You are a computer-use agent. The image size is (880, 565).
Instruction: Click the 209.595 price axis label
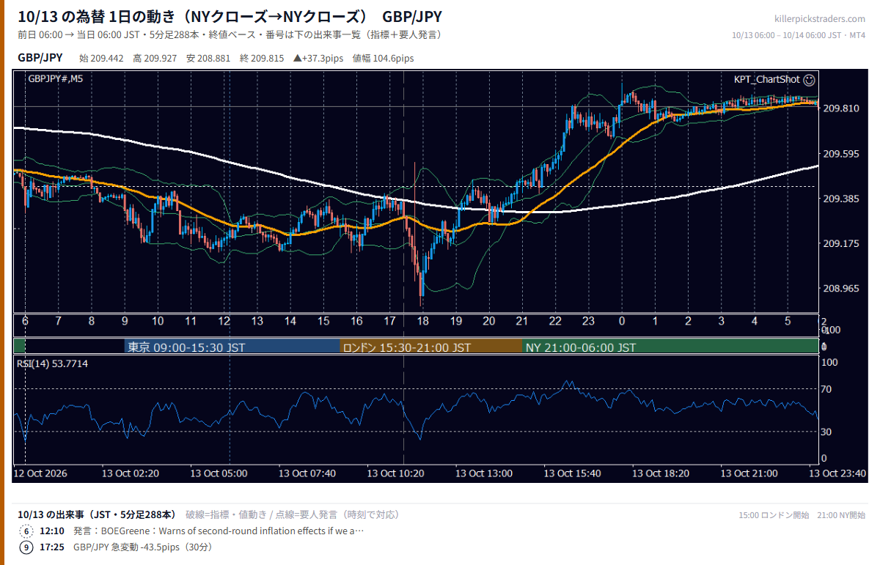click(841, 154)
